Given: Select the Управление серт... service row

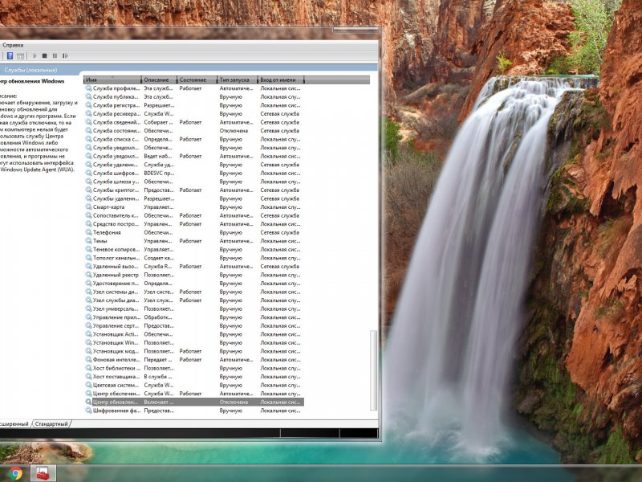Looking at the screenshot, I should click(194, 325).
